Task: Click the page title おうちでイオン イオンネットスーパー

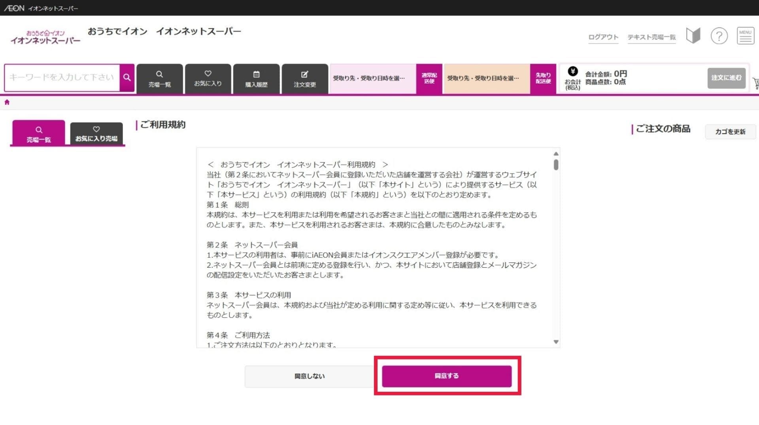Action: tap(164, 31)
